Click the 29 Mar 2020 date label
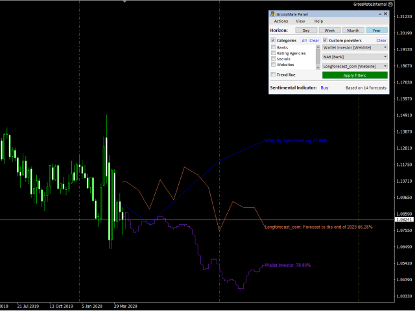The width and height of the screenshot is (415, 311). coord(125,306)
